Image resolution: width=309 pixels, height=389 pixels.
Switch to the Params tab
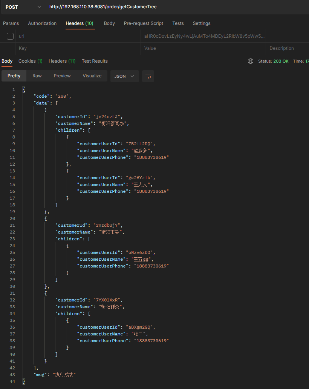[x=11, y=23]
